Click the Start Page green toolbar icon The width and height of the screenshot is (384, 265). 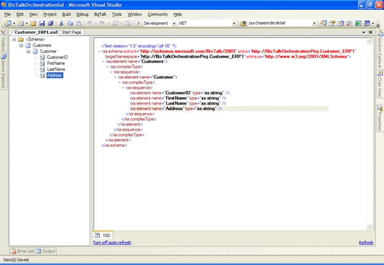358,23
